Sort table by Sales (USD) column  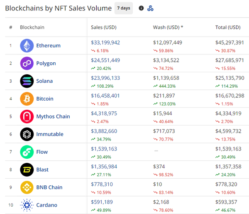click(x=104, y=27)
